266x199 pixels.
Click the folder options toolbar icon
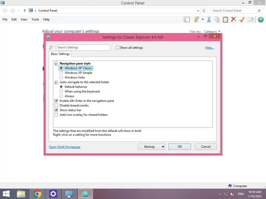[x=197, y=19]
